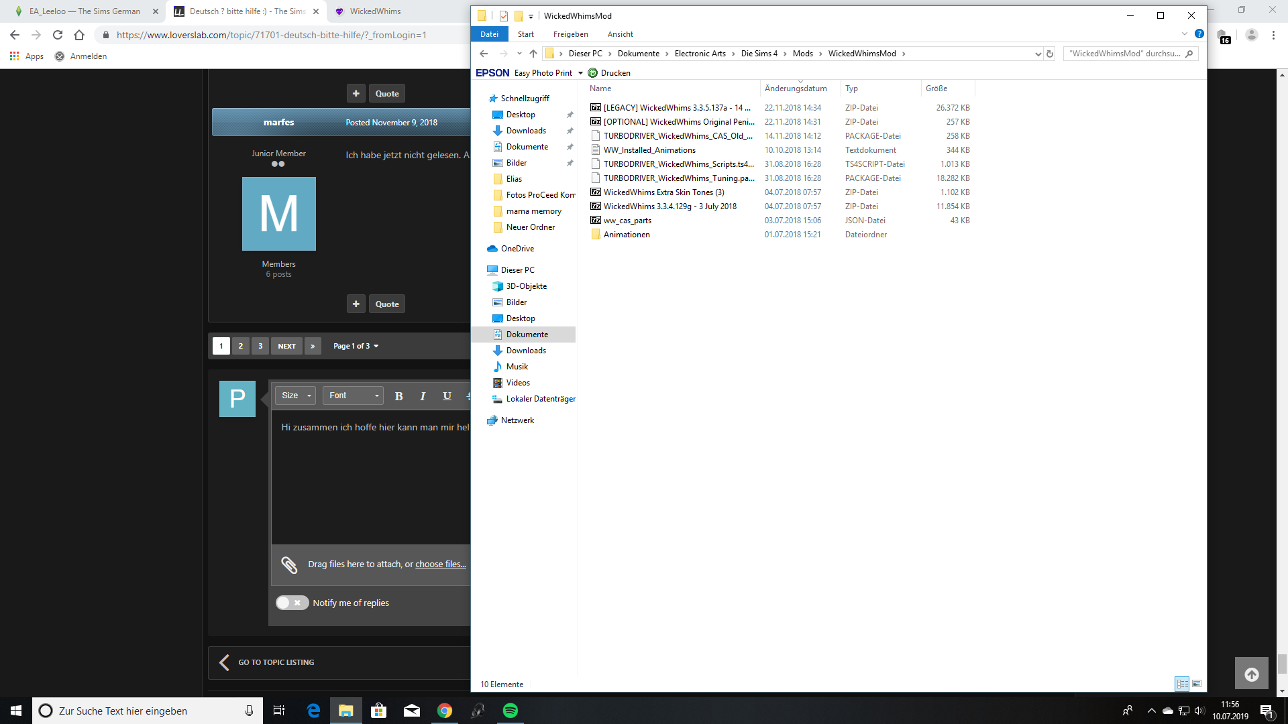Open Chrome profile avatar
The height and width of the screenshot is (724, 1288).
coord(1251,35)
